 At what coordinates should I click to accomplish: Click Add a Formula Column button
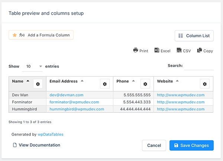[x=41, y=35]
